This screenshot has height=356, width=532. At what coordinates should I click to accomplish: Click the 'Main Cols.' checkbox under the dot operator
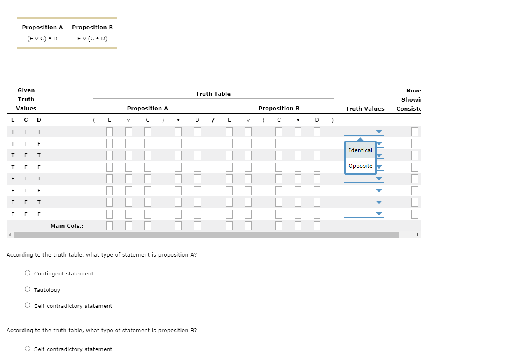[x=178, y=225]
